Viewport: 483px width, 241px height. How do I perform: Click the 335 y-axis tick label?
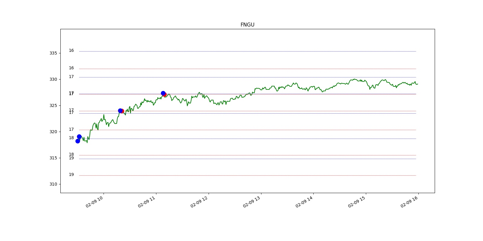(x=53, y=53)
